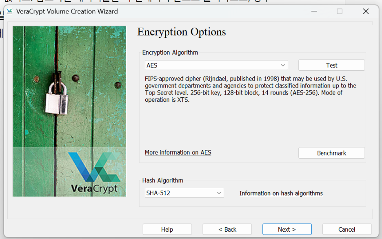
Task: Click the Encryption Options heading
Action: (x=182, y=32)
